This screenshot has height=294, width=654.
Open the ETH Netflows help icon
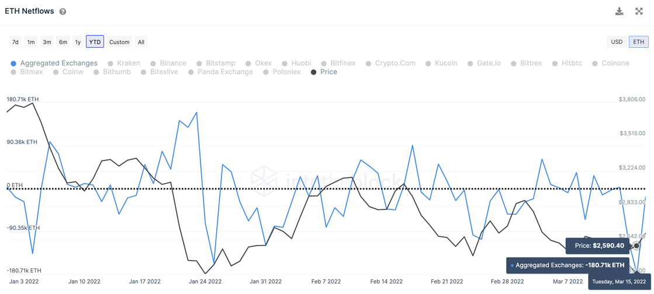click(x=63, y=12)
